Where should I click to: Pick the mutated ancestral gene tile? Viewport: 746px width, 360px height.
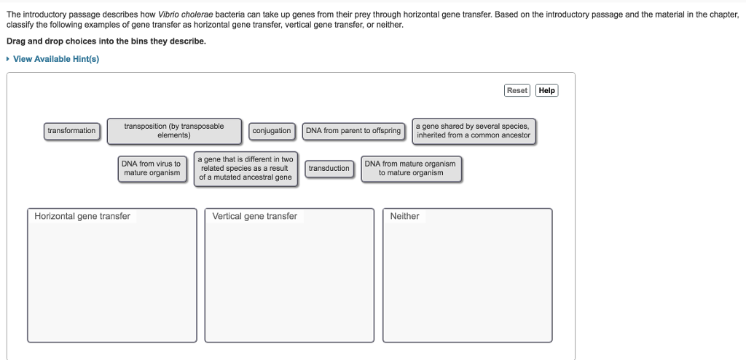[246, 169]
